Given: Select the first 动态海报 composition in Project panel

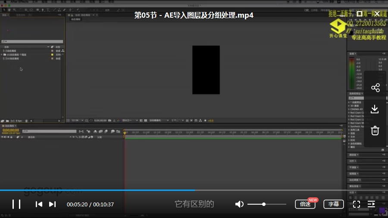Looking at the screenshot, I should pos(11,51).
